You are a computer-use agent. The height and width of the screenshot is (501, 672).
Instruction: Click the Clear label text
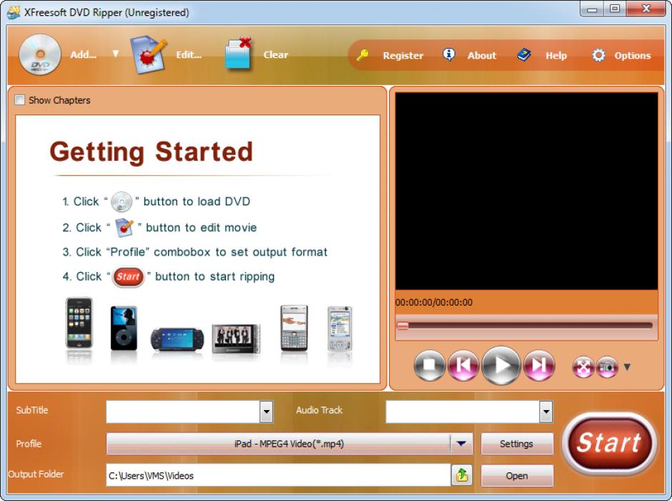[275, 54]
